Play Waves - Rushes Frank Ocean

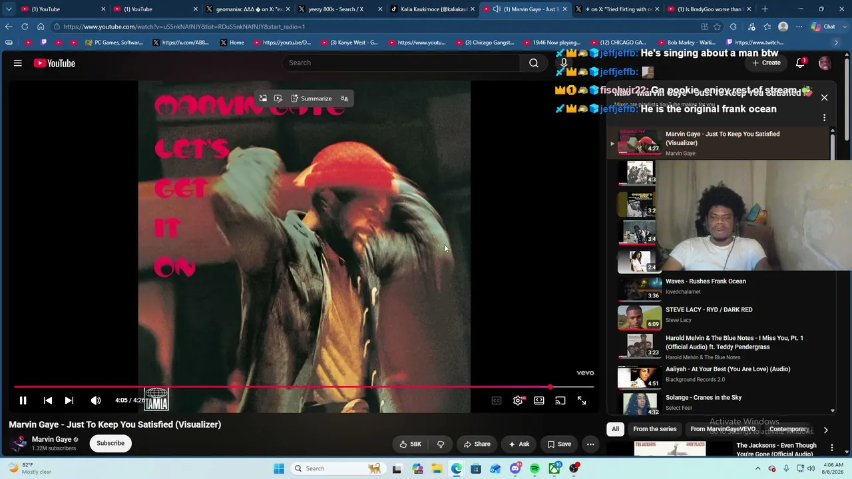click(706, 281)
